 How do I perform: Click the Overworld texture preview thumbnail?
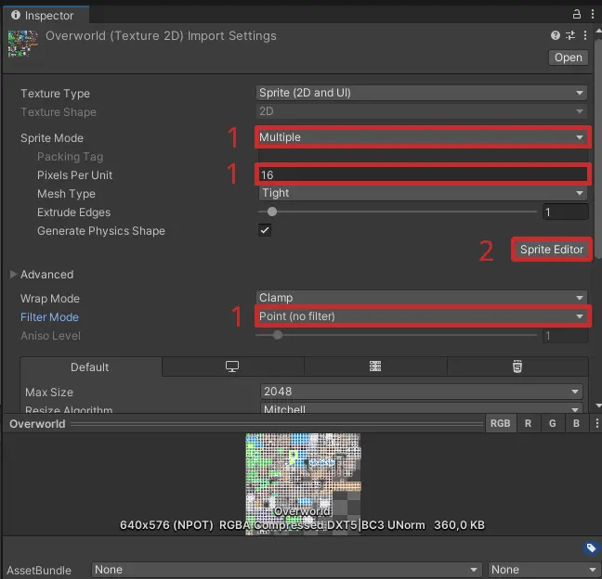tap(303, 483)
